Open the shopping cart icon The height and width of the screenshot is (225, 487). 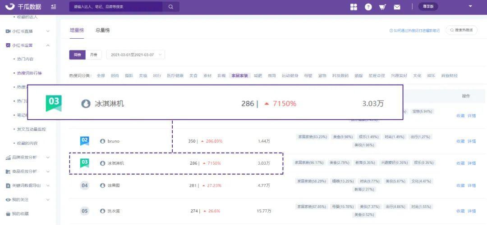coord(382,7)
